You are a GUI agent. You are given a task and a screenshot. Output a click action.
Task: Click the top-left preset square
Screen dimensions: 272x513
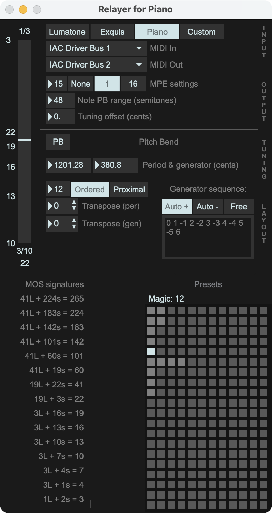pyautogui.click(x=151, y=311)
